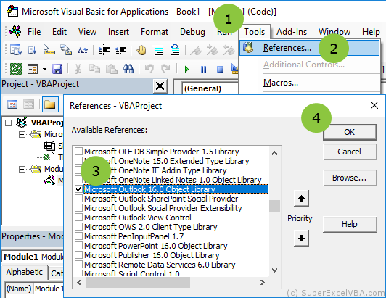The image size is (386, 298).
Task: Click the Break pause icon
Action: click(x=203, y=69)
